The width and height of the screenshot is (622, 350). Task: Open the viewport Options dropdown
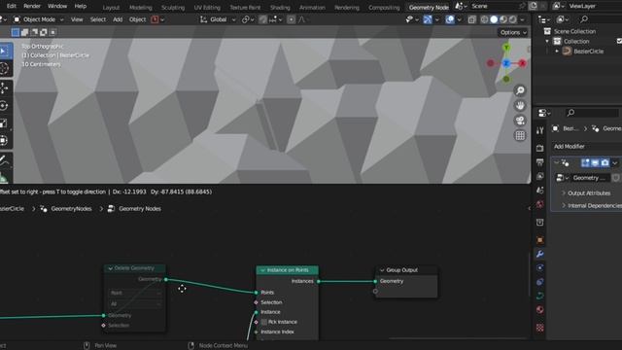pos(513,32)
